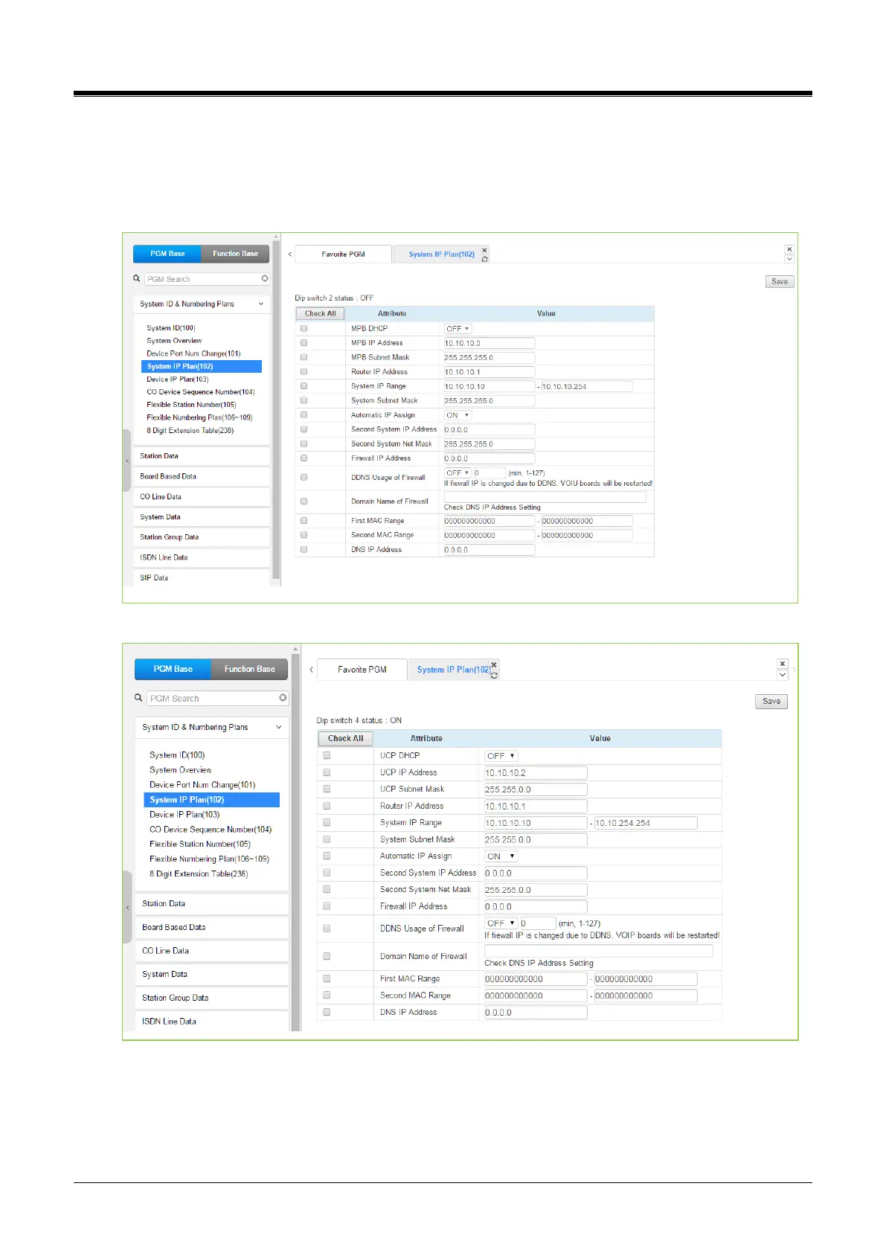Viewport: 886px width, 1253px height.
Task: Click Check All button in lower table
Action: pyautogui.click(x=346, y=738)
